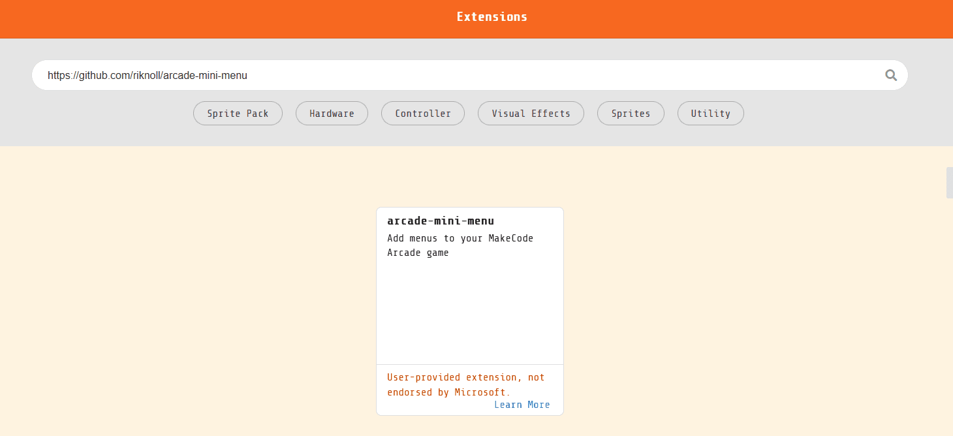
Task: Toggle the Controller filter chip
Action: coord(422,113)
